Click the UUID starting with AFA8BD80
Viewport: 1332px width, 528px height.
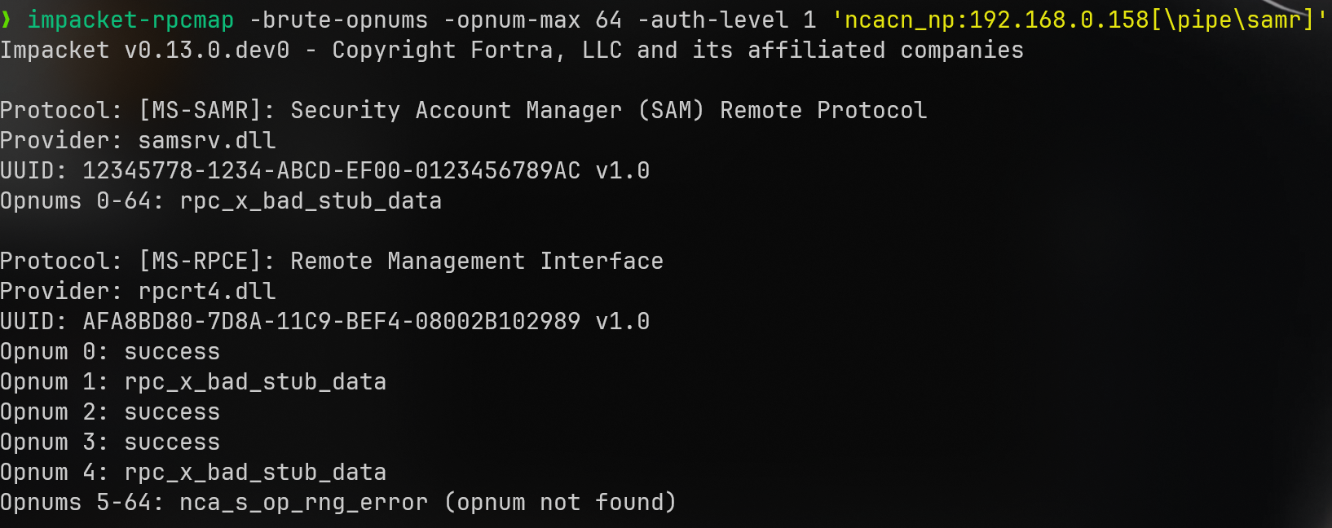pyautogui.click(x=331, y=322)
